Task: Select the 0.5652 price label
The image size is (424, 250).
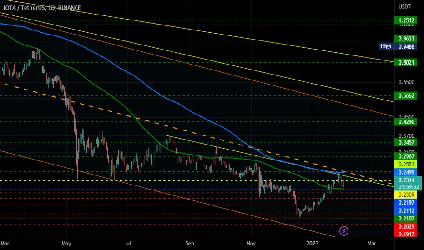Action: coord(406,95)
